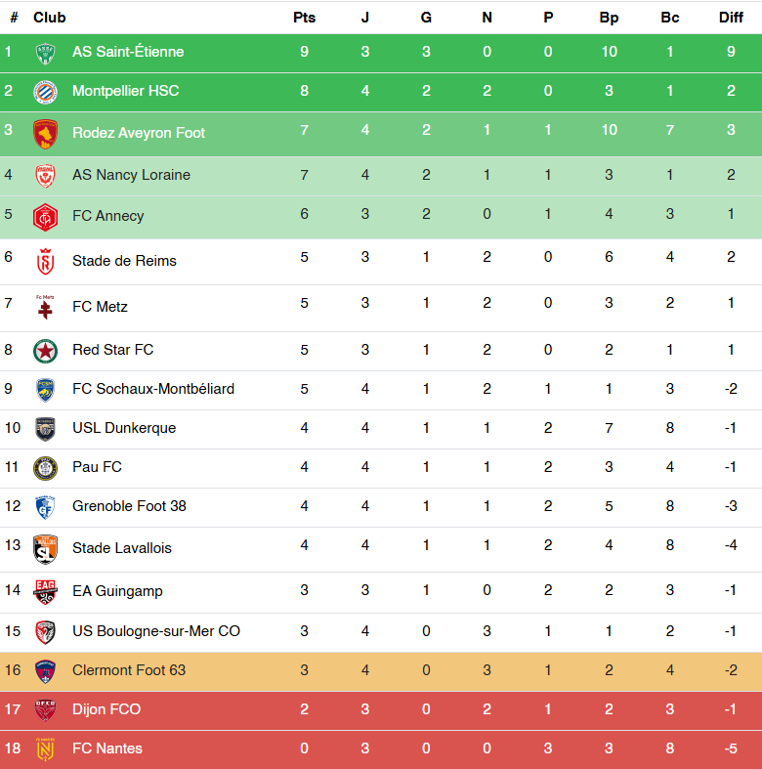Click the Montpellier HSC club logo
762x769 pixels.
point(46,92)
